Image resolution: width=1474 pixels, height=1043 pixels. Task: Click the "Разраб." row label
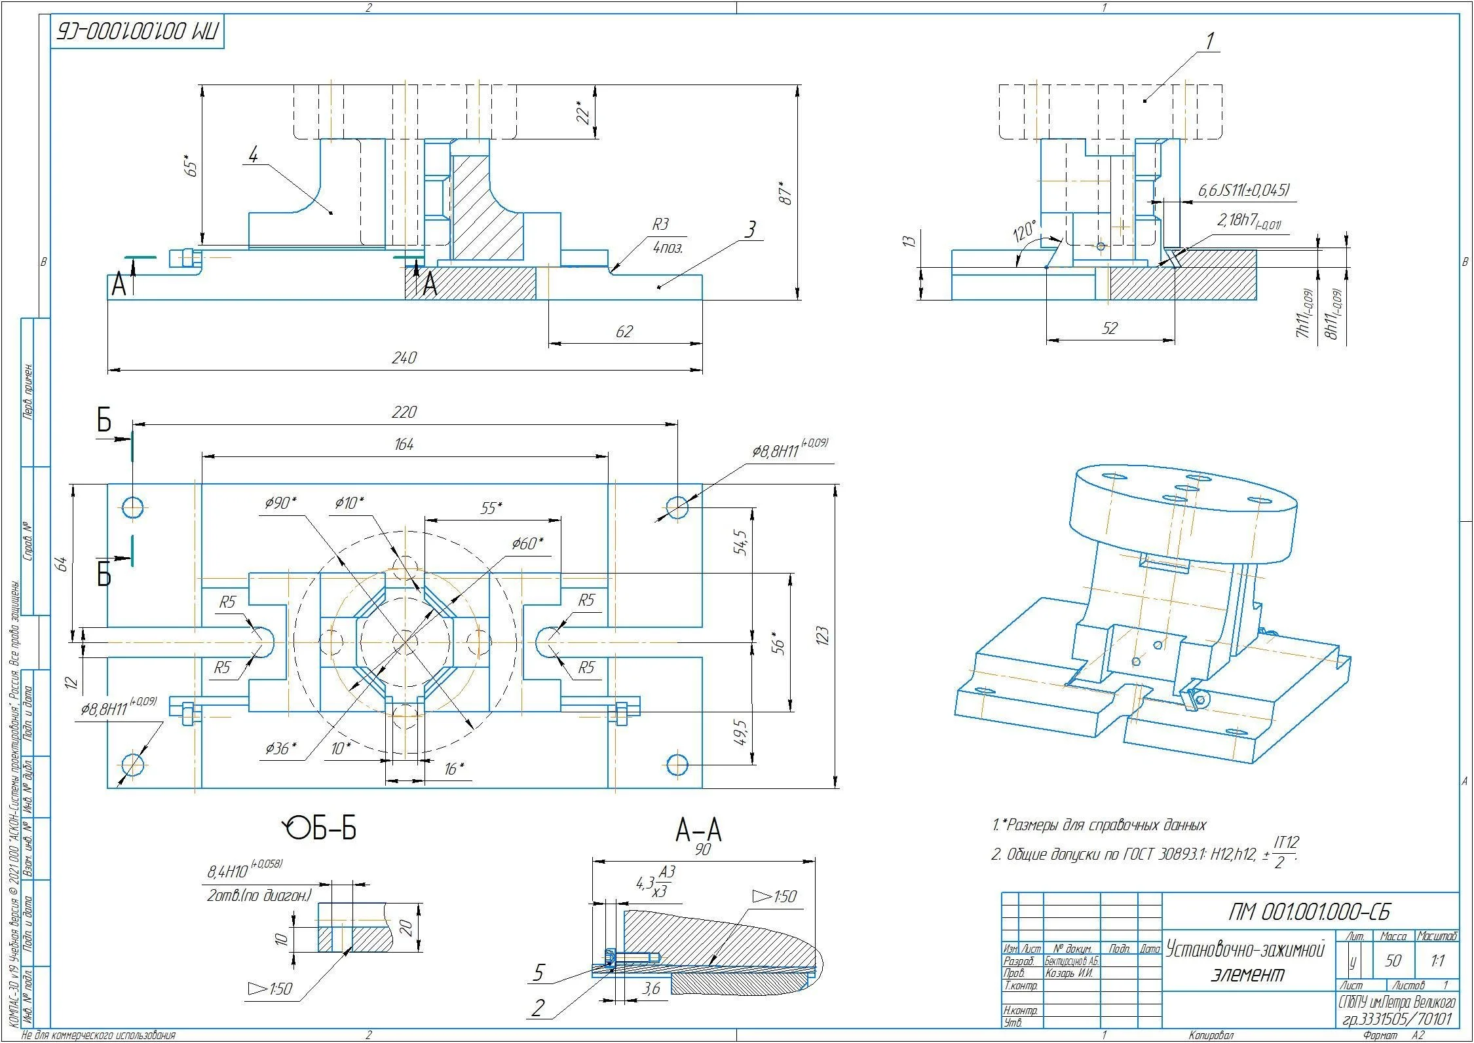[1019, 961]
